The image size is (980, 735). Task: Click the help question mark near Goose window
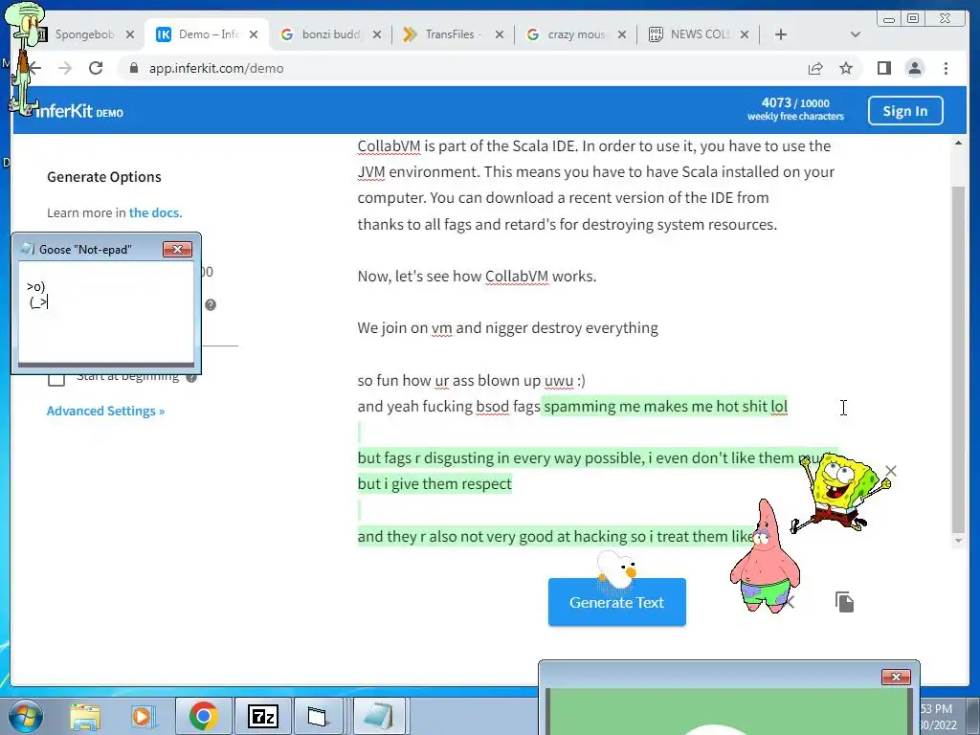click(x=211, y=304)
